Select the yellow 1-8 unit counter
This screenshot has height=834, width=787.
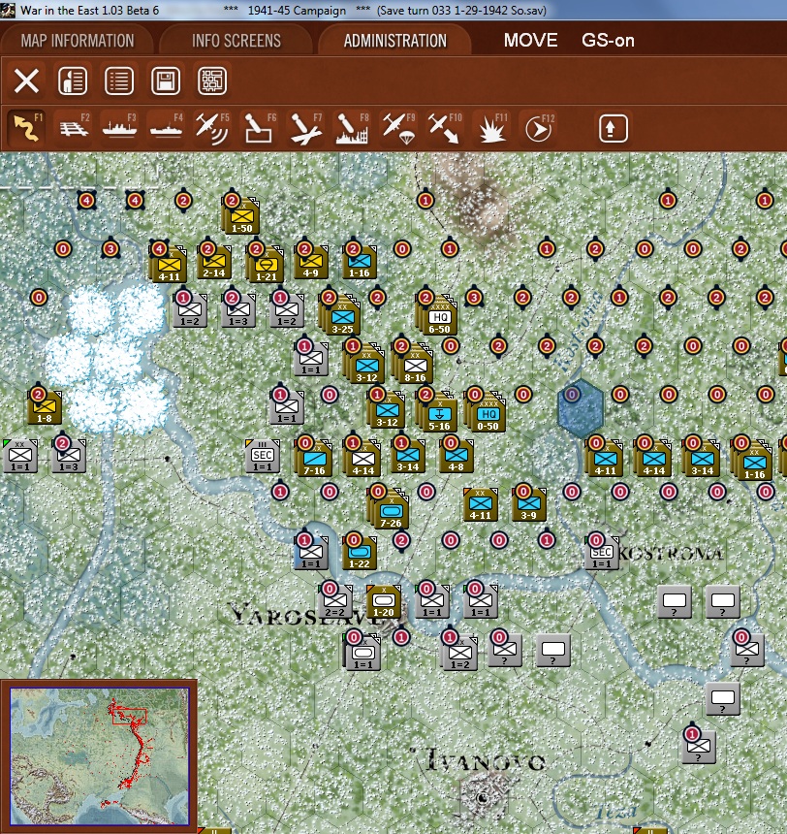pyautogui.click(x=45, y=407)
